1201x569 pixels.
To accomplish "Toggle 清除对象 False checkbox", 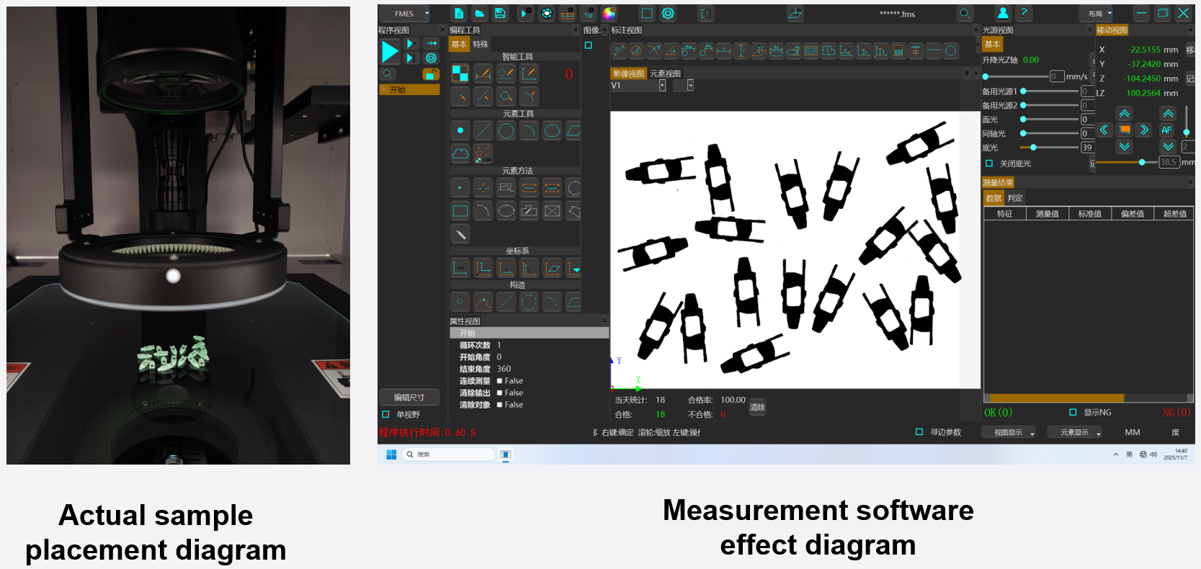I will pyautogui.click(x=499, y=405).
